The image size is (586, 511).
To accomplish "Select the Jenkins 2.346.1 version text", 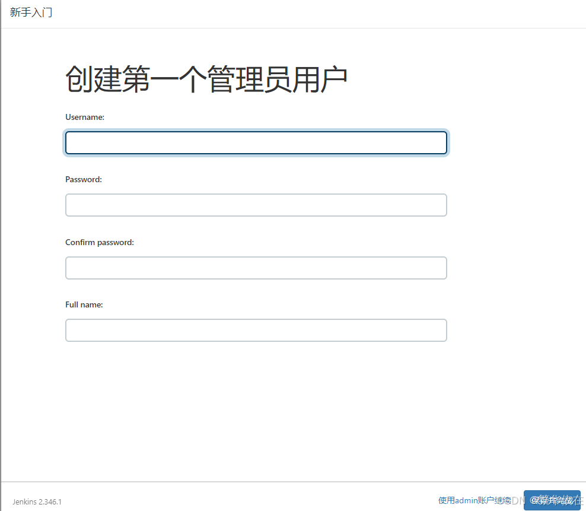I will (37, 502).
